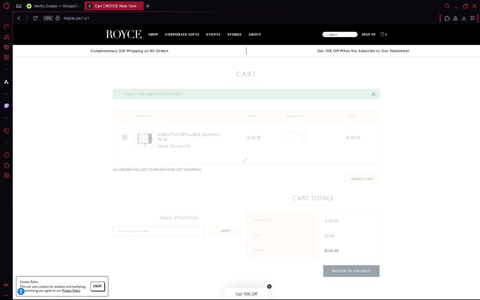
Task: Dismiss the coupon applied success message
Action: [373, 94]
